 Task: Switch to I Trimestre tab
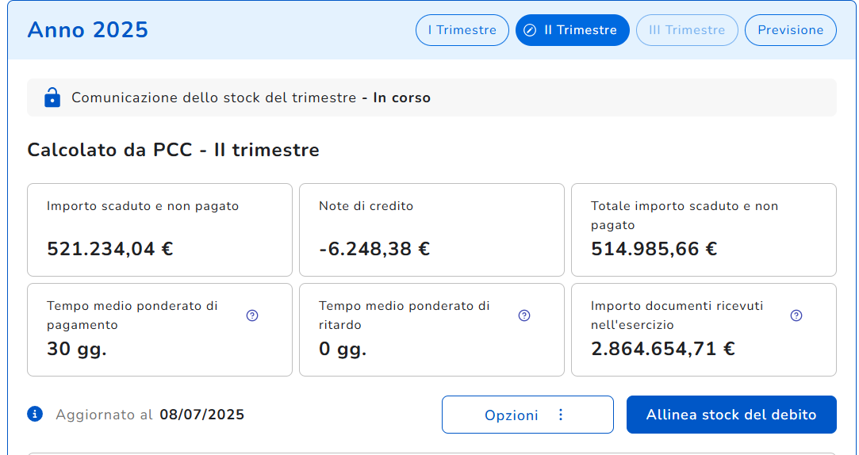tap(462, 30)
